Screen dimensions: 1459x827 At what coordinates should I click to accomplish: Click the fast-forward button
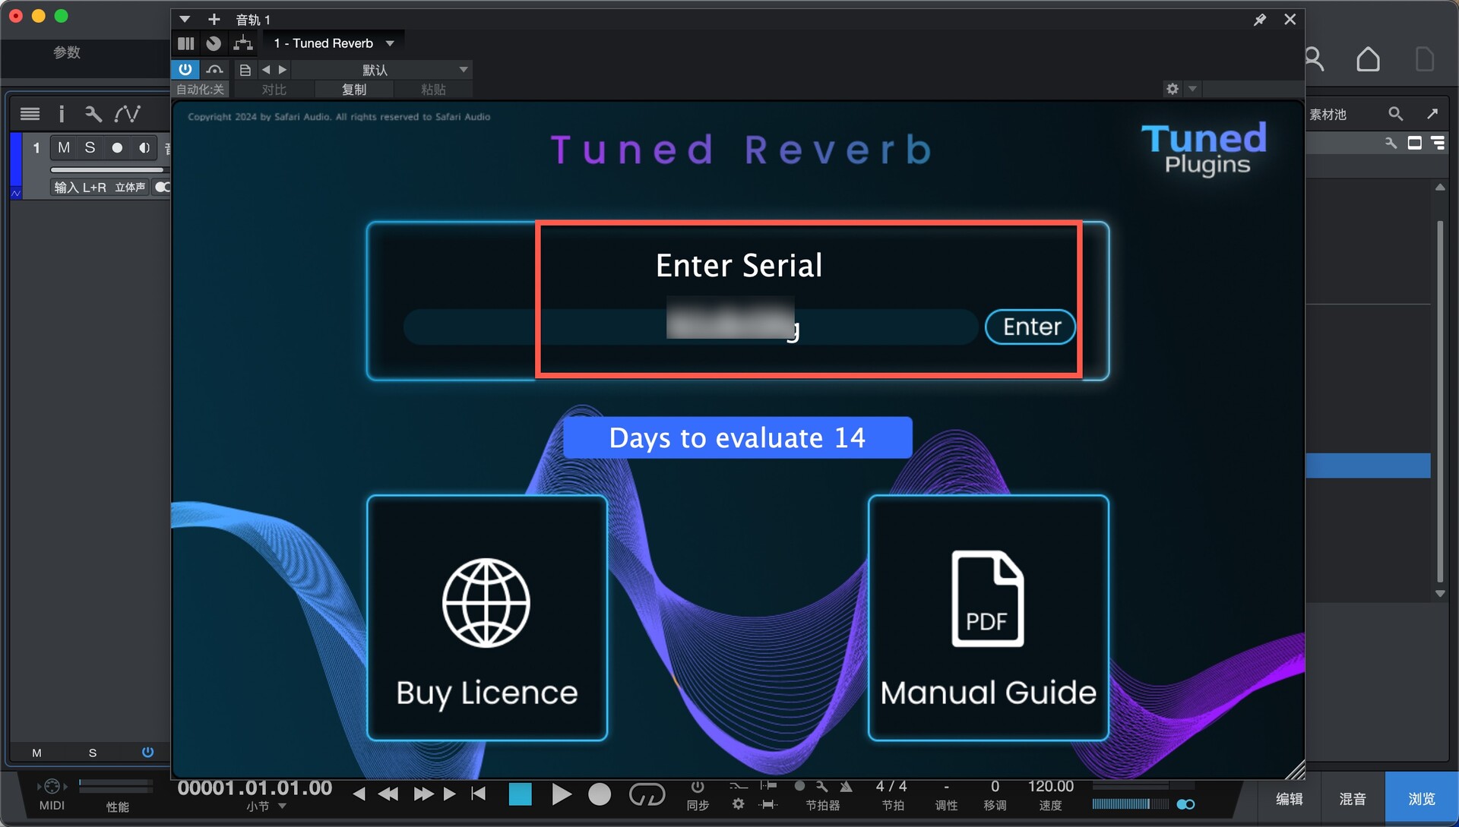(423, 794)
